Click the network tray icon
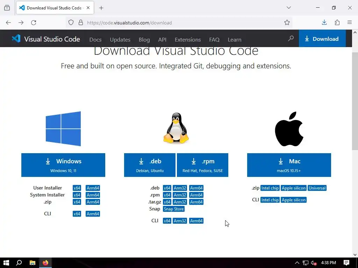The width and height of the screenshot is (358, 268). 306,263
